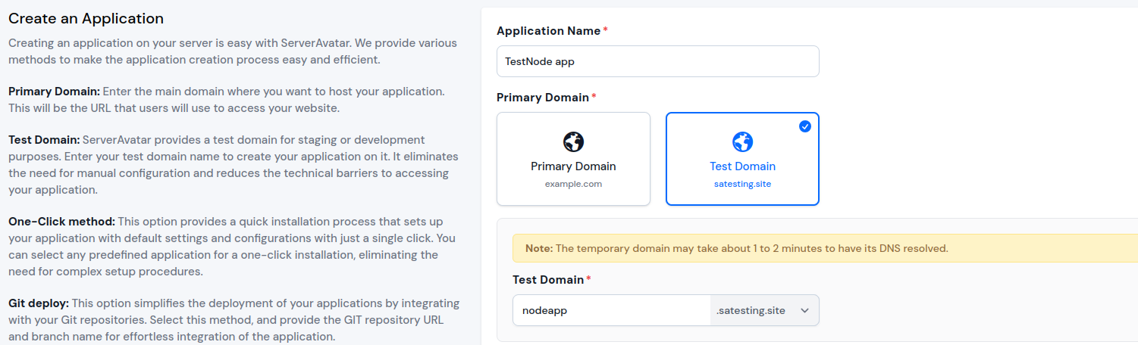Click the bold Primary Domain: text in the description
Screen dimensions: 1138x345
pyautogui.click(x=54, y=92)
